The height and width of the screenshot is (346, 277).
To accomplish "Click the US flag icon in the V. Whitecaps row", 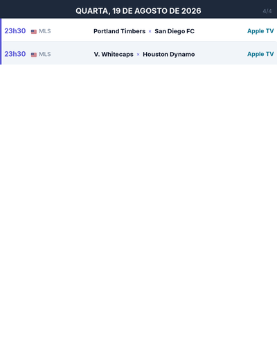I will tap(34, 55).
